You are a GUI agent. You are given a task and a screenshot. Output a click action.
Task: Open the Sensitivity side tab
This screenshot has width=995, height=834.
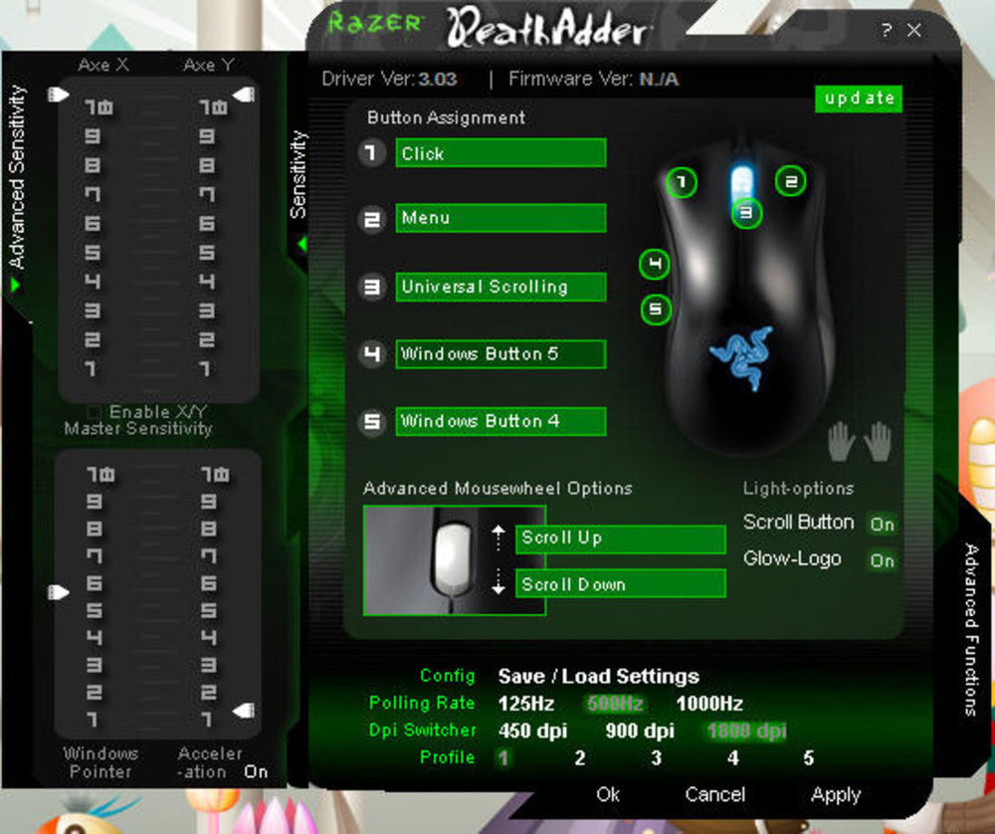point(298,174)
